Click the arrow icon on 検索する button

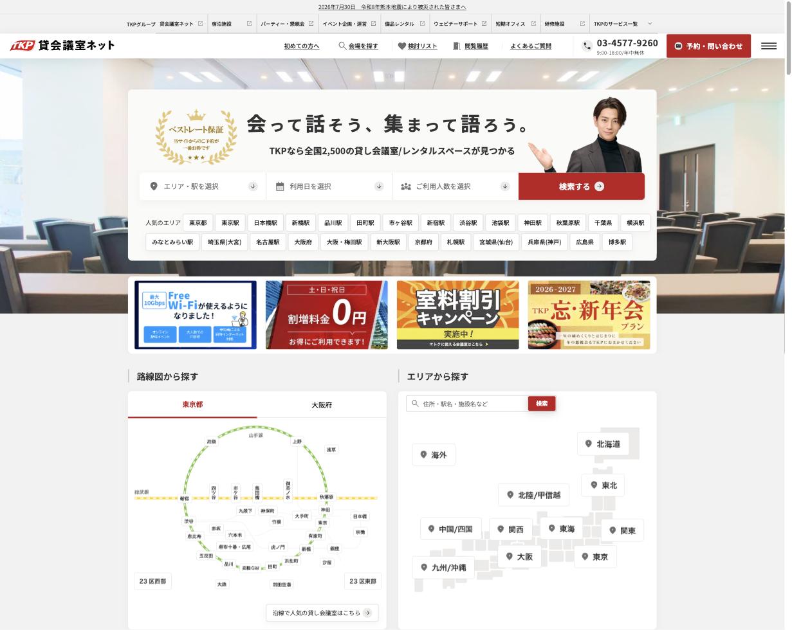click(599, 186)
